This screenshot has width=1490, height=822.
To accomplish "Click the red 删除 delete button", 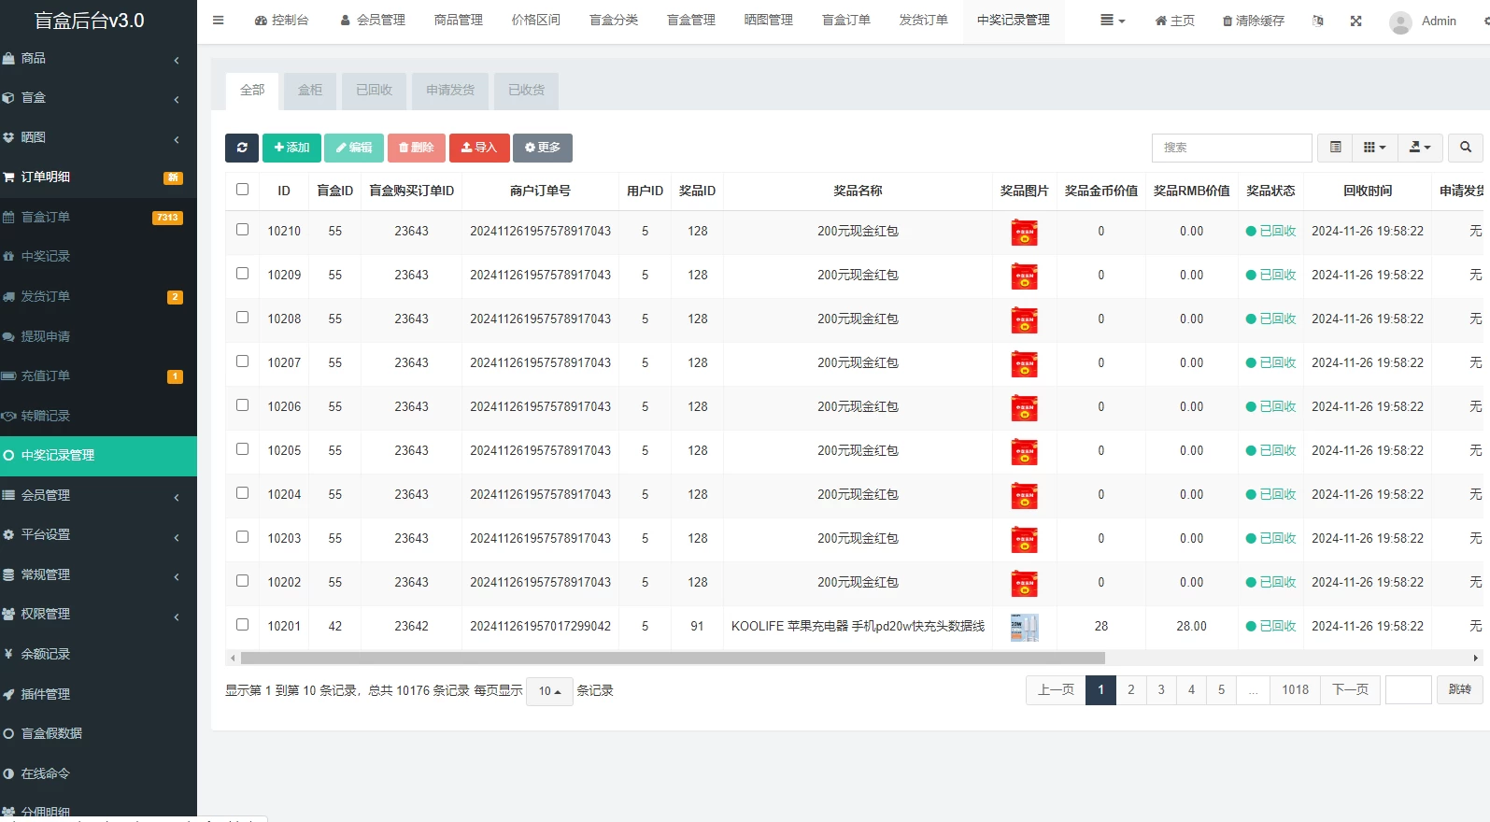I will click(417, 148).
